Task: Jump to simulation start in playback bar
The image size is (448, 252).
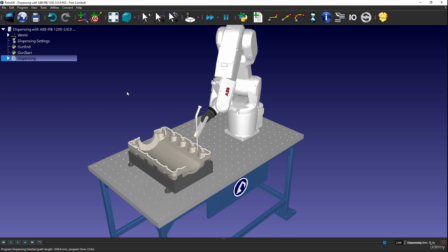Action: coord(3,242)
